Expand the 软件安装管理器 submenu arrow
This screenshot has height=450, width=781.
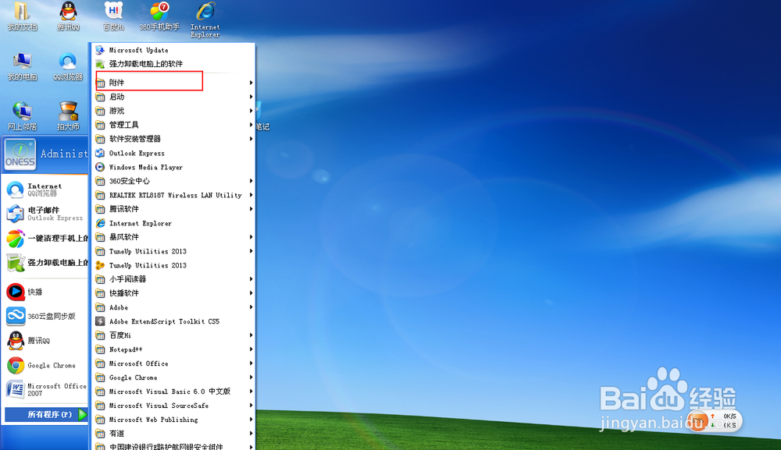(251, 139)
